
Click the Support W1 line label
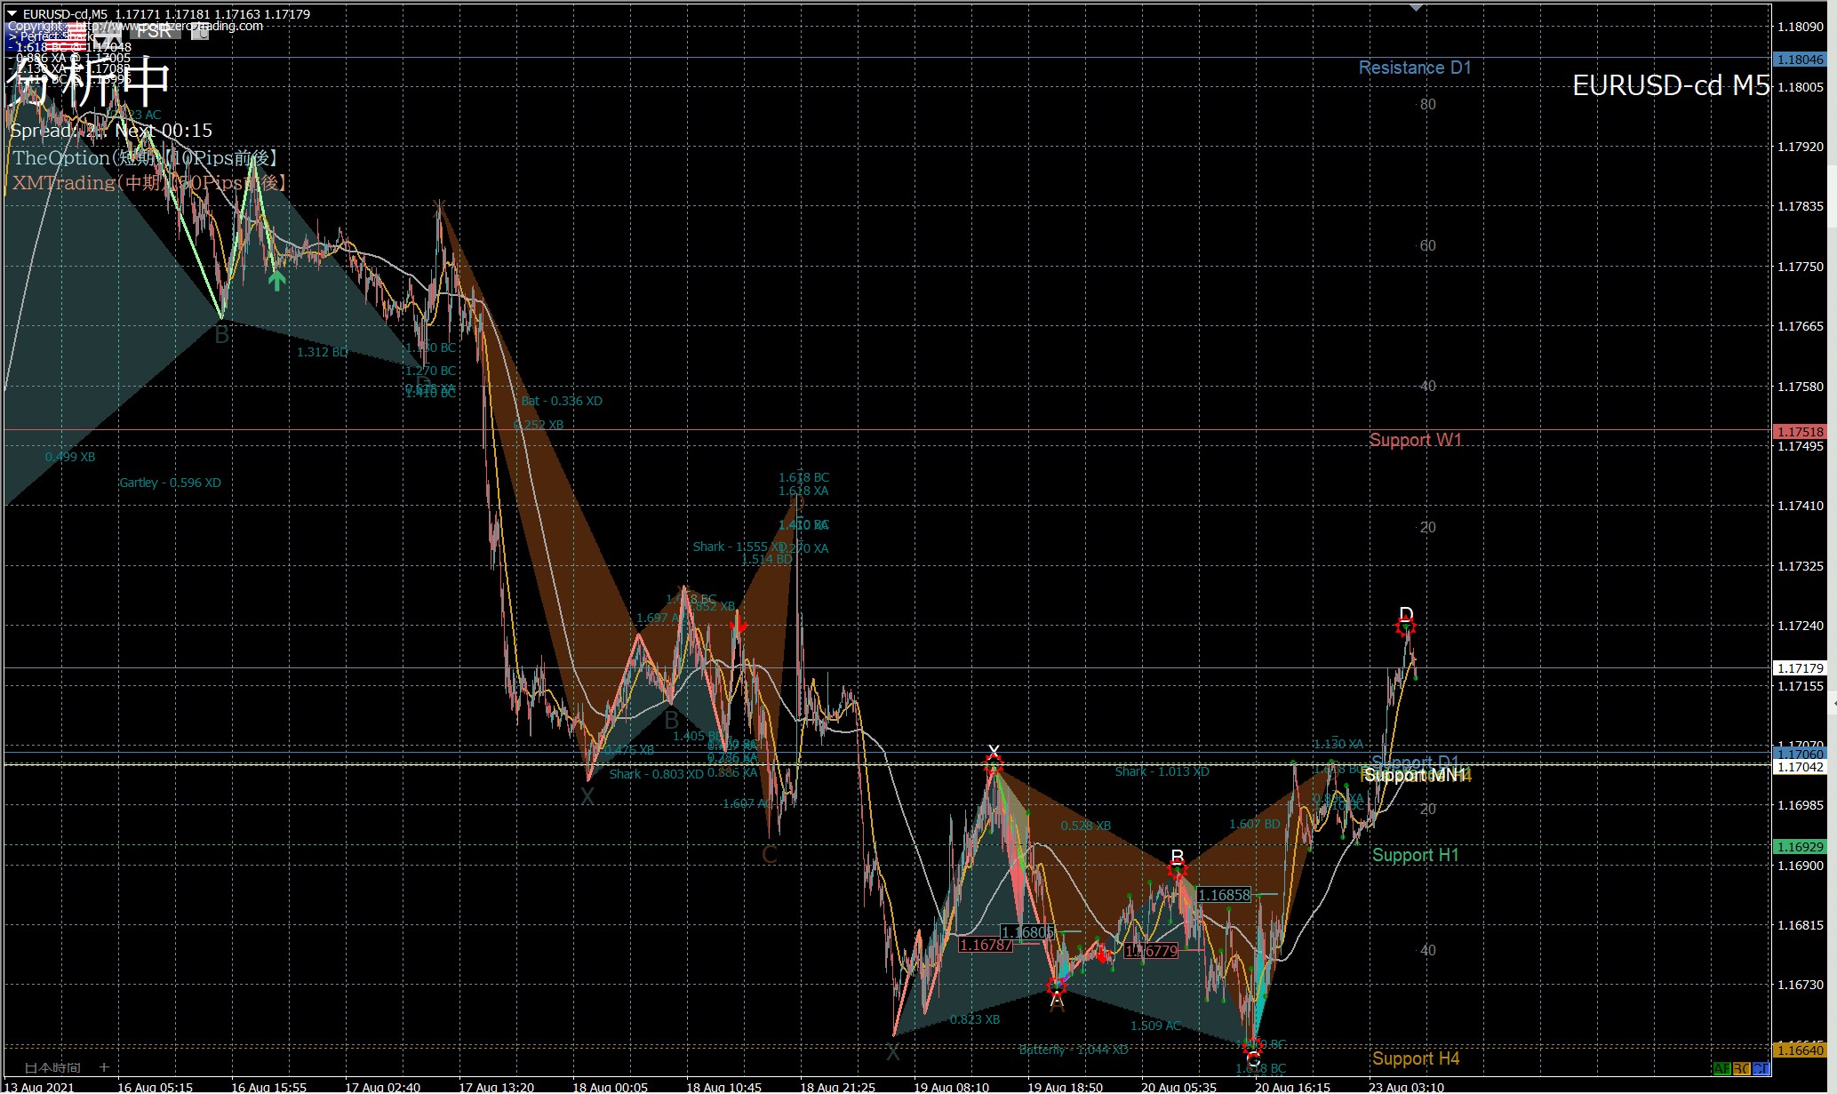tap(1415, 440)
